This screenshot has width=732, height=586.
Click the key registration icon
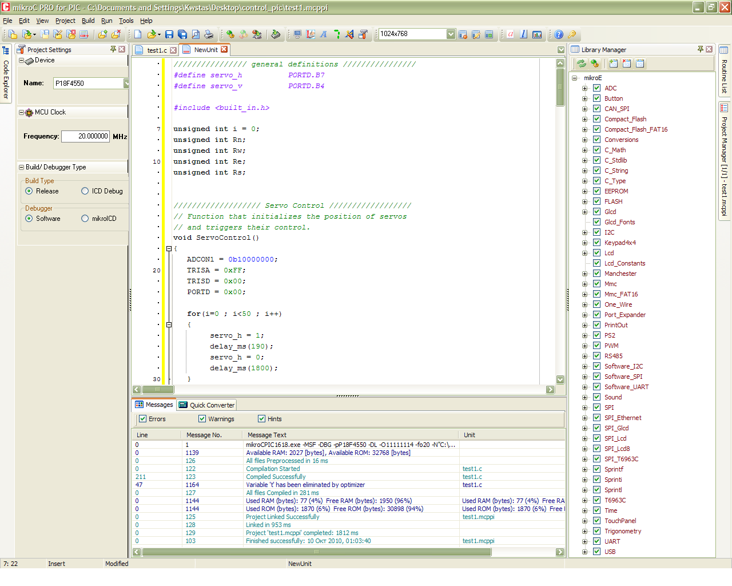[572, 34]
